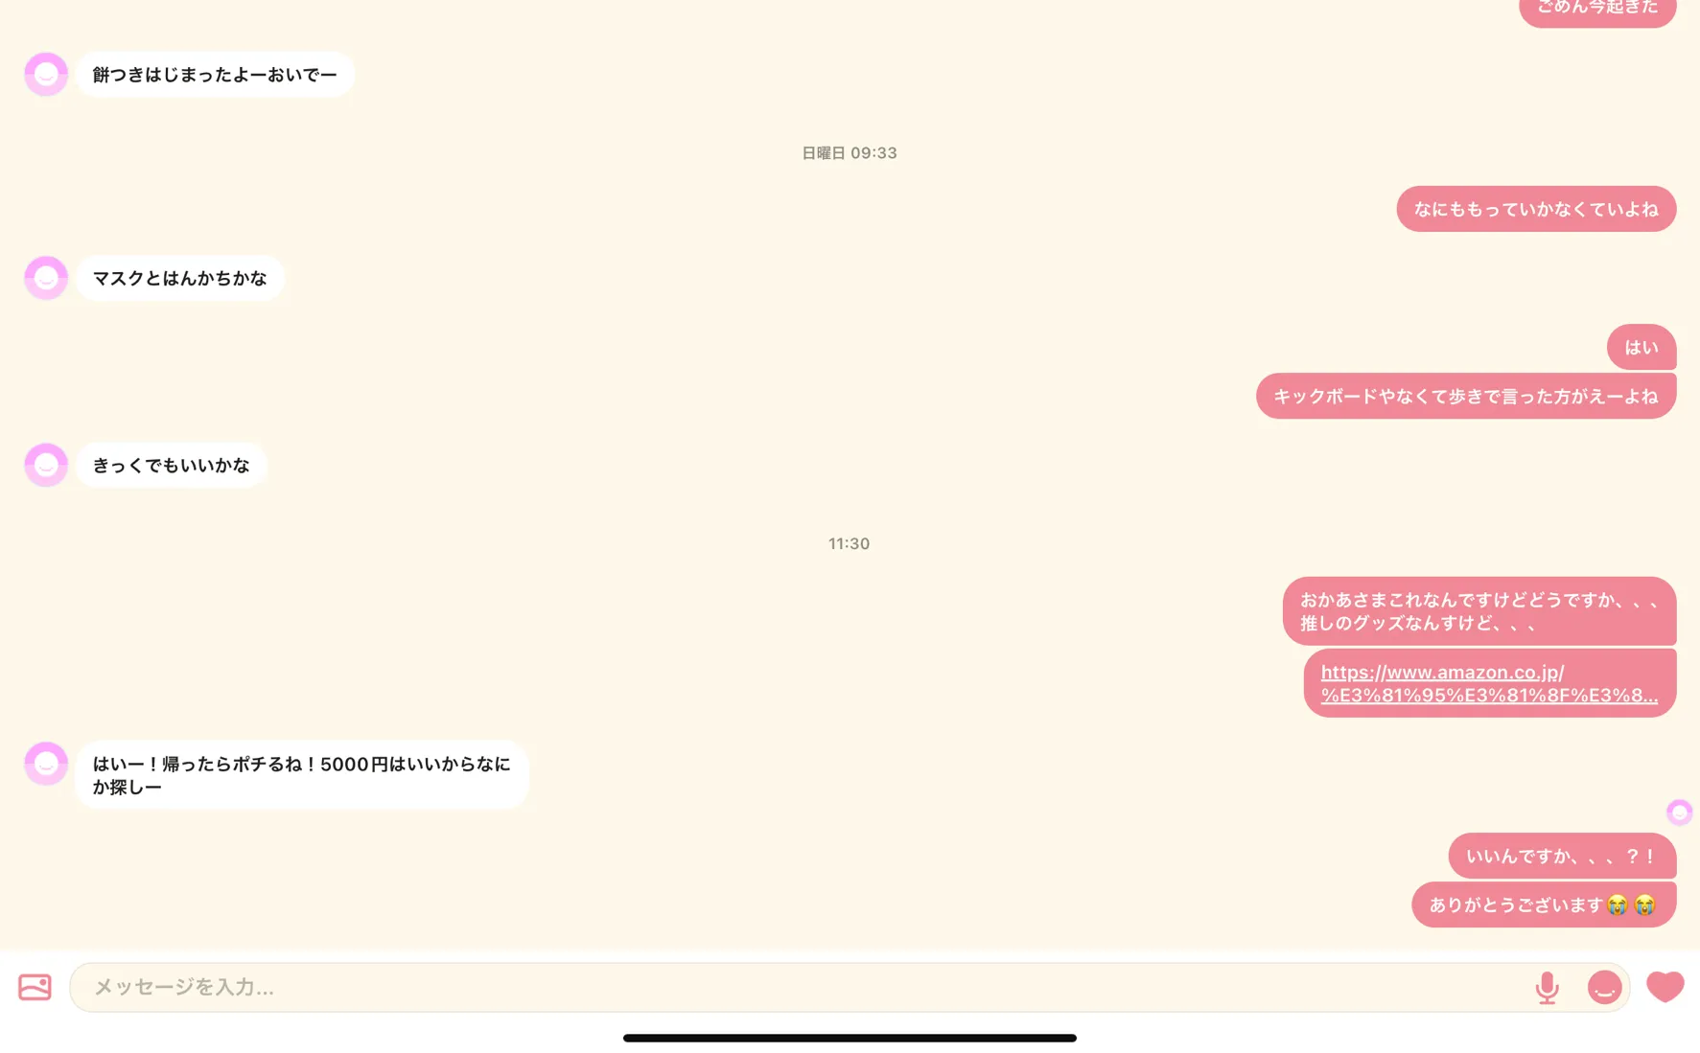Select the おかあさまこれなんですけど message bubble

[1479, 611]
